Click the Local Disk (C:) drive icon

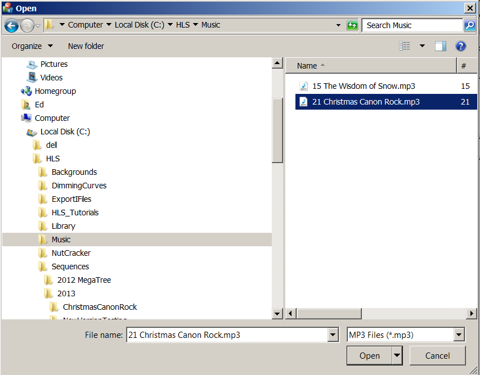click(32, 132)
